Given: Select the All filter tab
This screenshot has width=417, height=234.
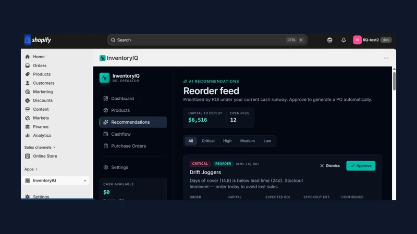Looking at the screenshot, I should point(191,141).
